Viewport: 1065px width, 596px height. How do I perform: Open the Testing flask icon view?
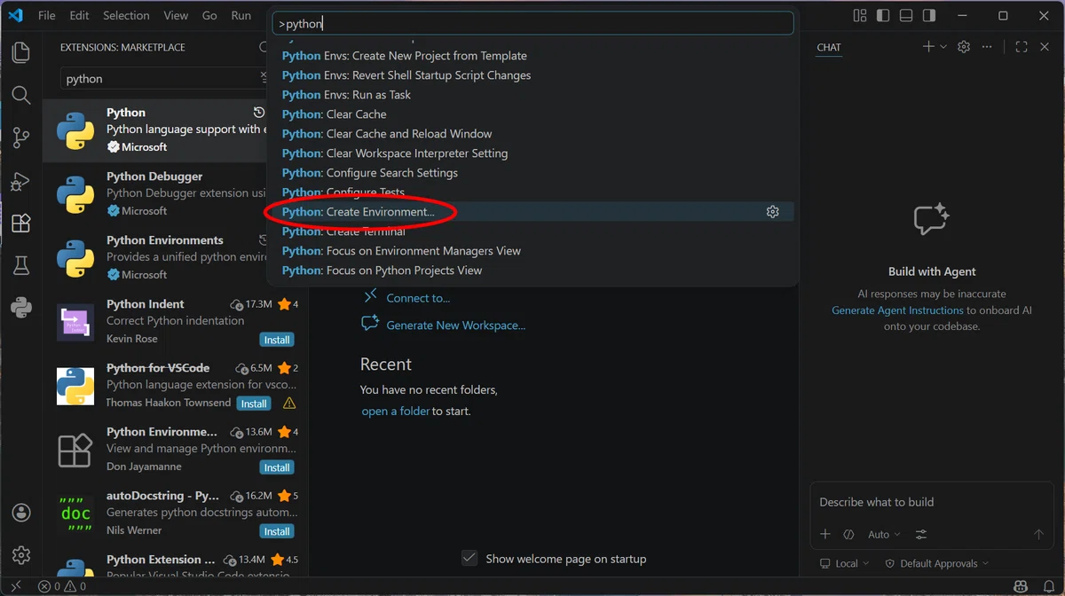click(21, 265)
